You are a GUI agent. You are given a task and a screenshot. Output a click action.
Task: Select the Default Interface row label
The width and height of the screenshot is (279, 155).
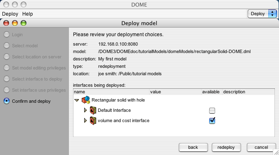click(114, 110)
